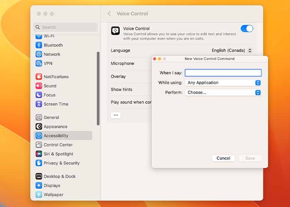Click the Network globe icon

pos(39,54)
